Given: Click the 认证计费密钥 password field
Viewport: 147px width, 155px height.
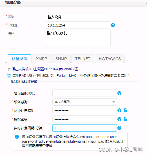Looking at the screenshot, I should click(x=84, y=110).
